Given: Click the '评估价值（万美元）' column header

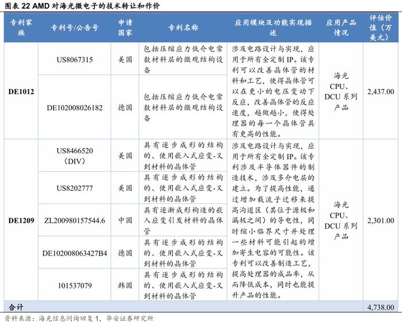Looking at the screenshot, I should click(381, 28).
